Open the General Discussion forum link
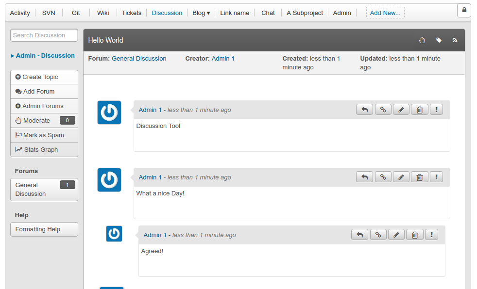Viewport: 477px width, 289px height. pyautogui.click(x=139, y=59)
